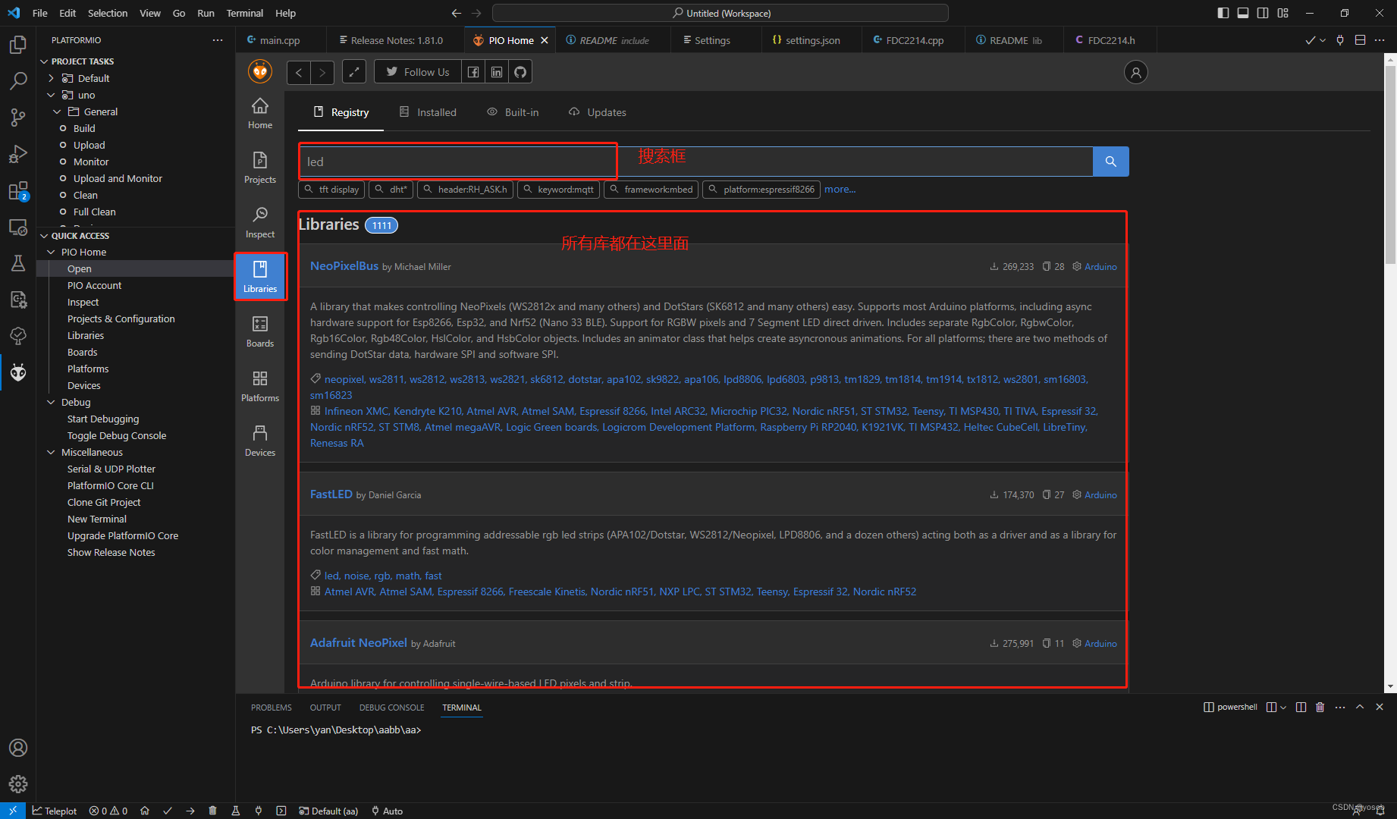Apply the keyword:mqtt search suggestion
Image resolution: width=1397 pixels, height=819 pixels.
558,189
